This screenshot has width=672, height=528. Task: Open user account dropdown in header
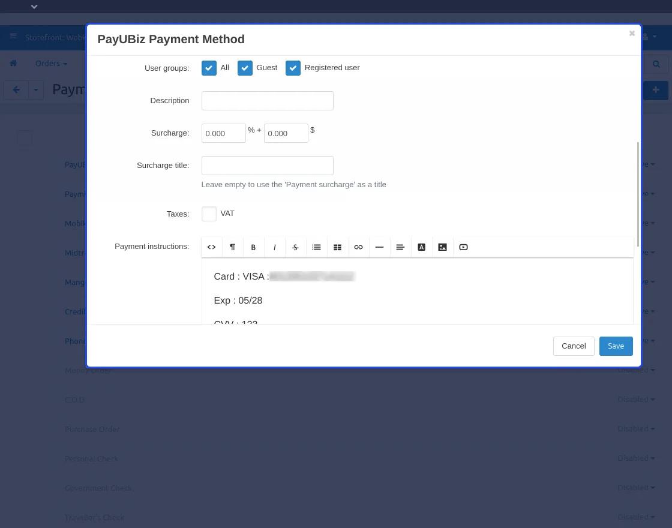click(650, 37)
